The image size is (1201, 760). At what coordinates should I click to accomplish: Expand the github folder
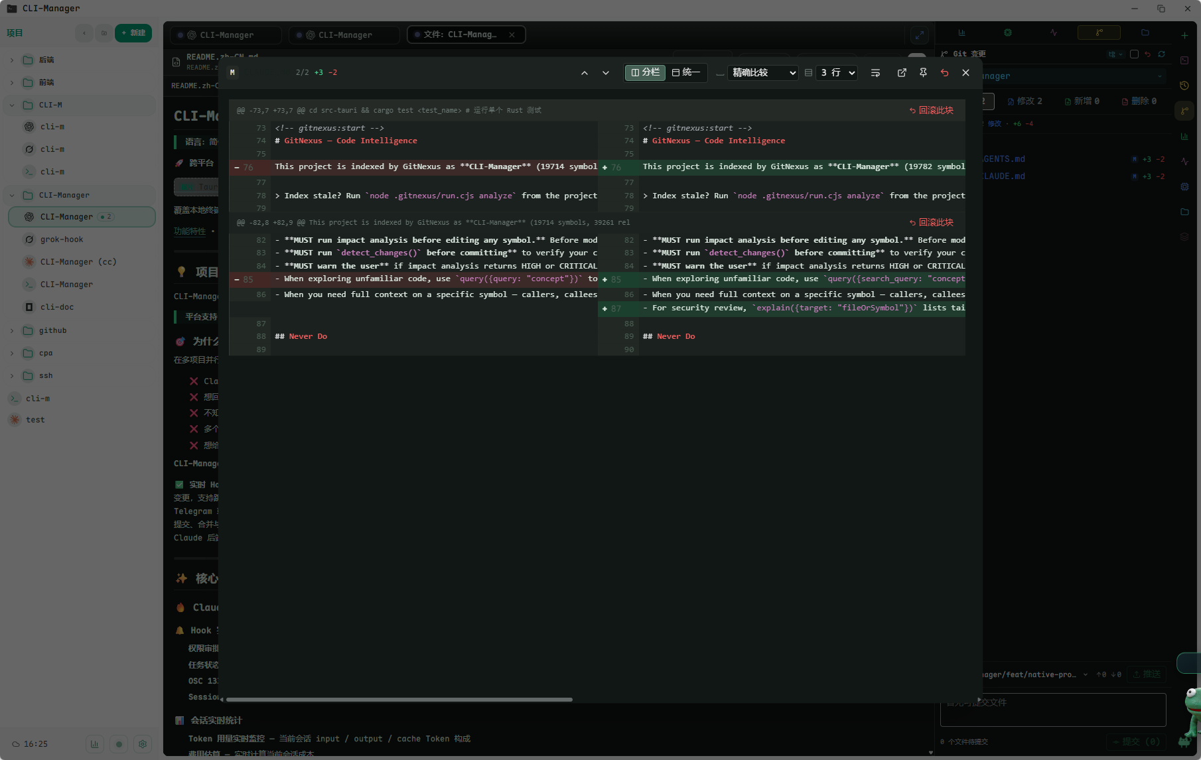[12, 330]
